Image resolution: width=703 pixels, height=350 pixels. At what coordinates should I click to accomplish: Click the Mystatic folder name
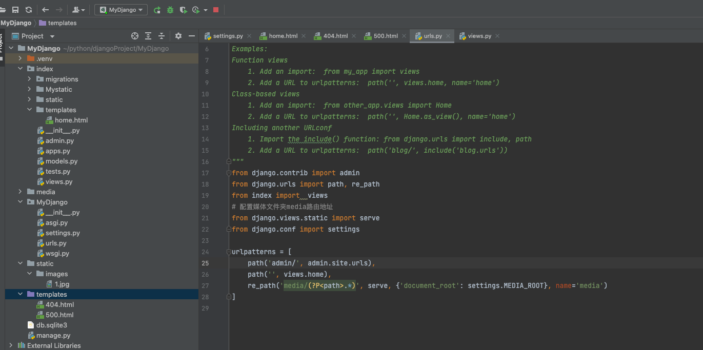point(58,89)
